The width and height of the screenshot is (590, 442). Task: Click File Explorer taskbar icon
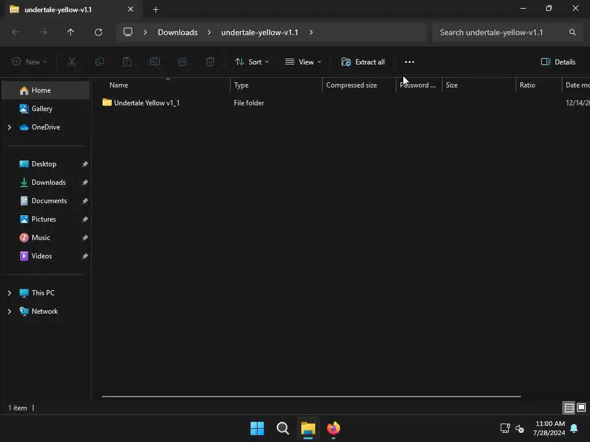pyautogui.click(x=308, y=428)
